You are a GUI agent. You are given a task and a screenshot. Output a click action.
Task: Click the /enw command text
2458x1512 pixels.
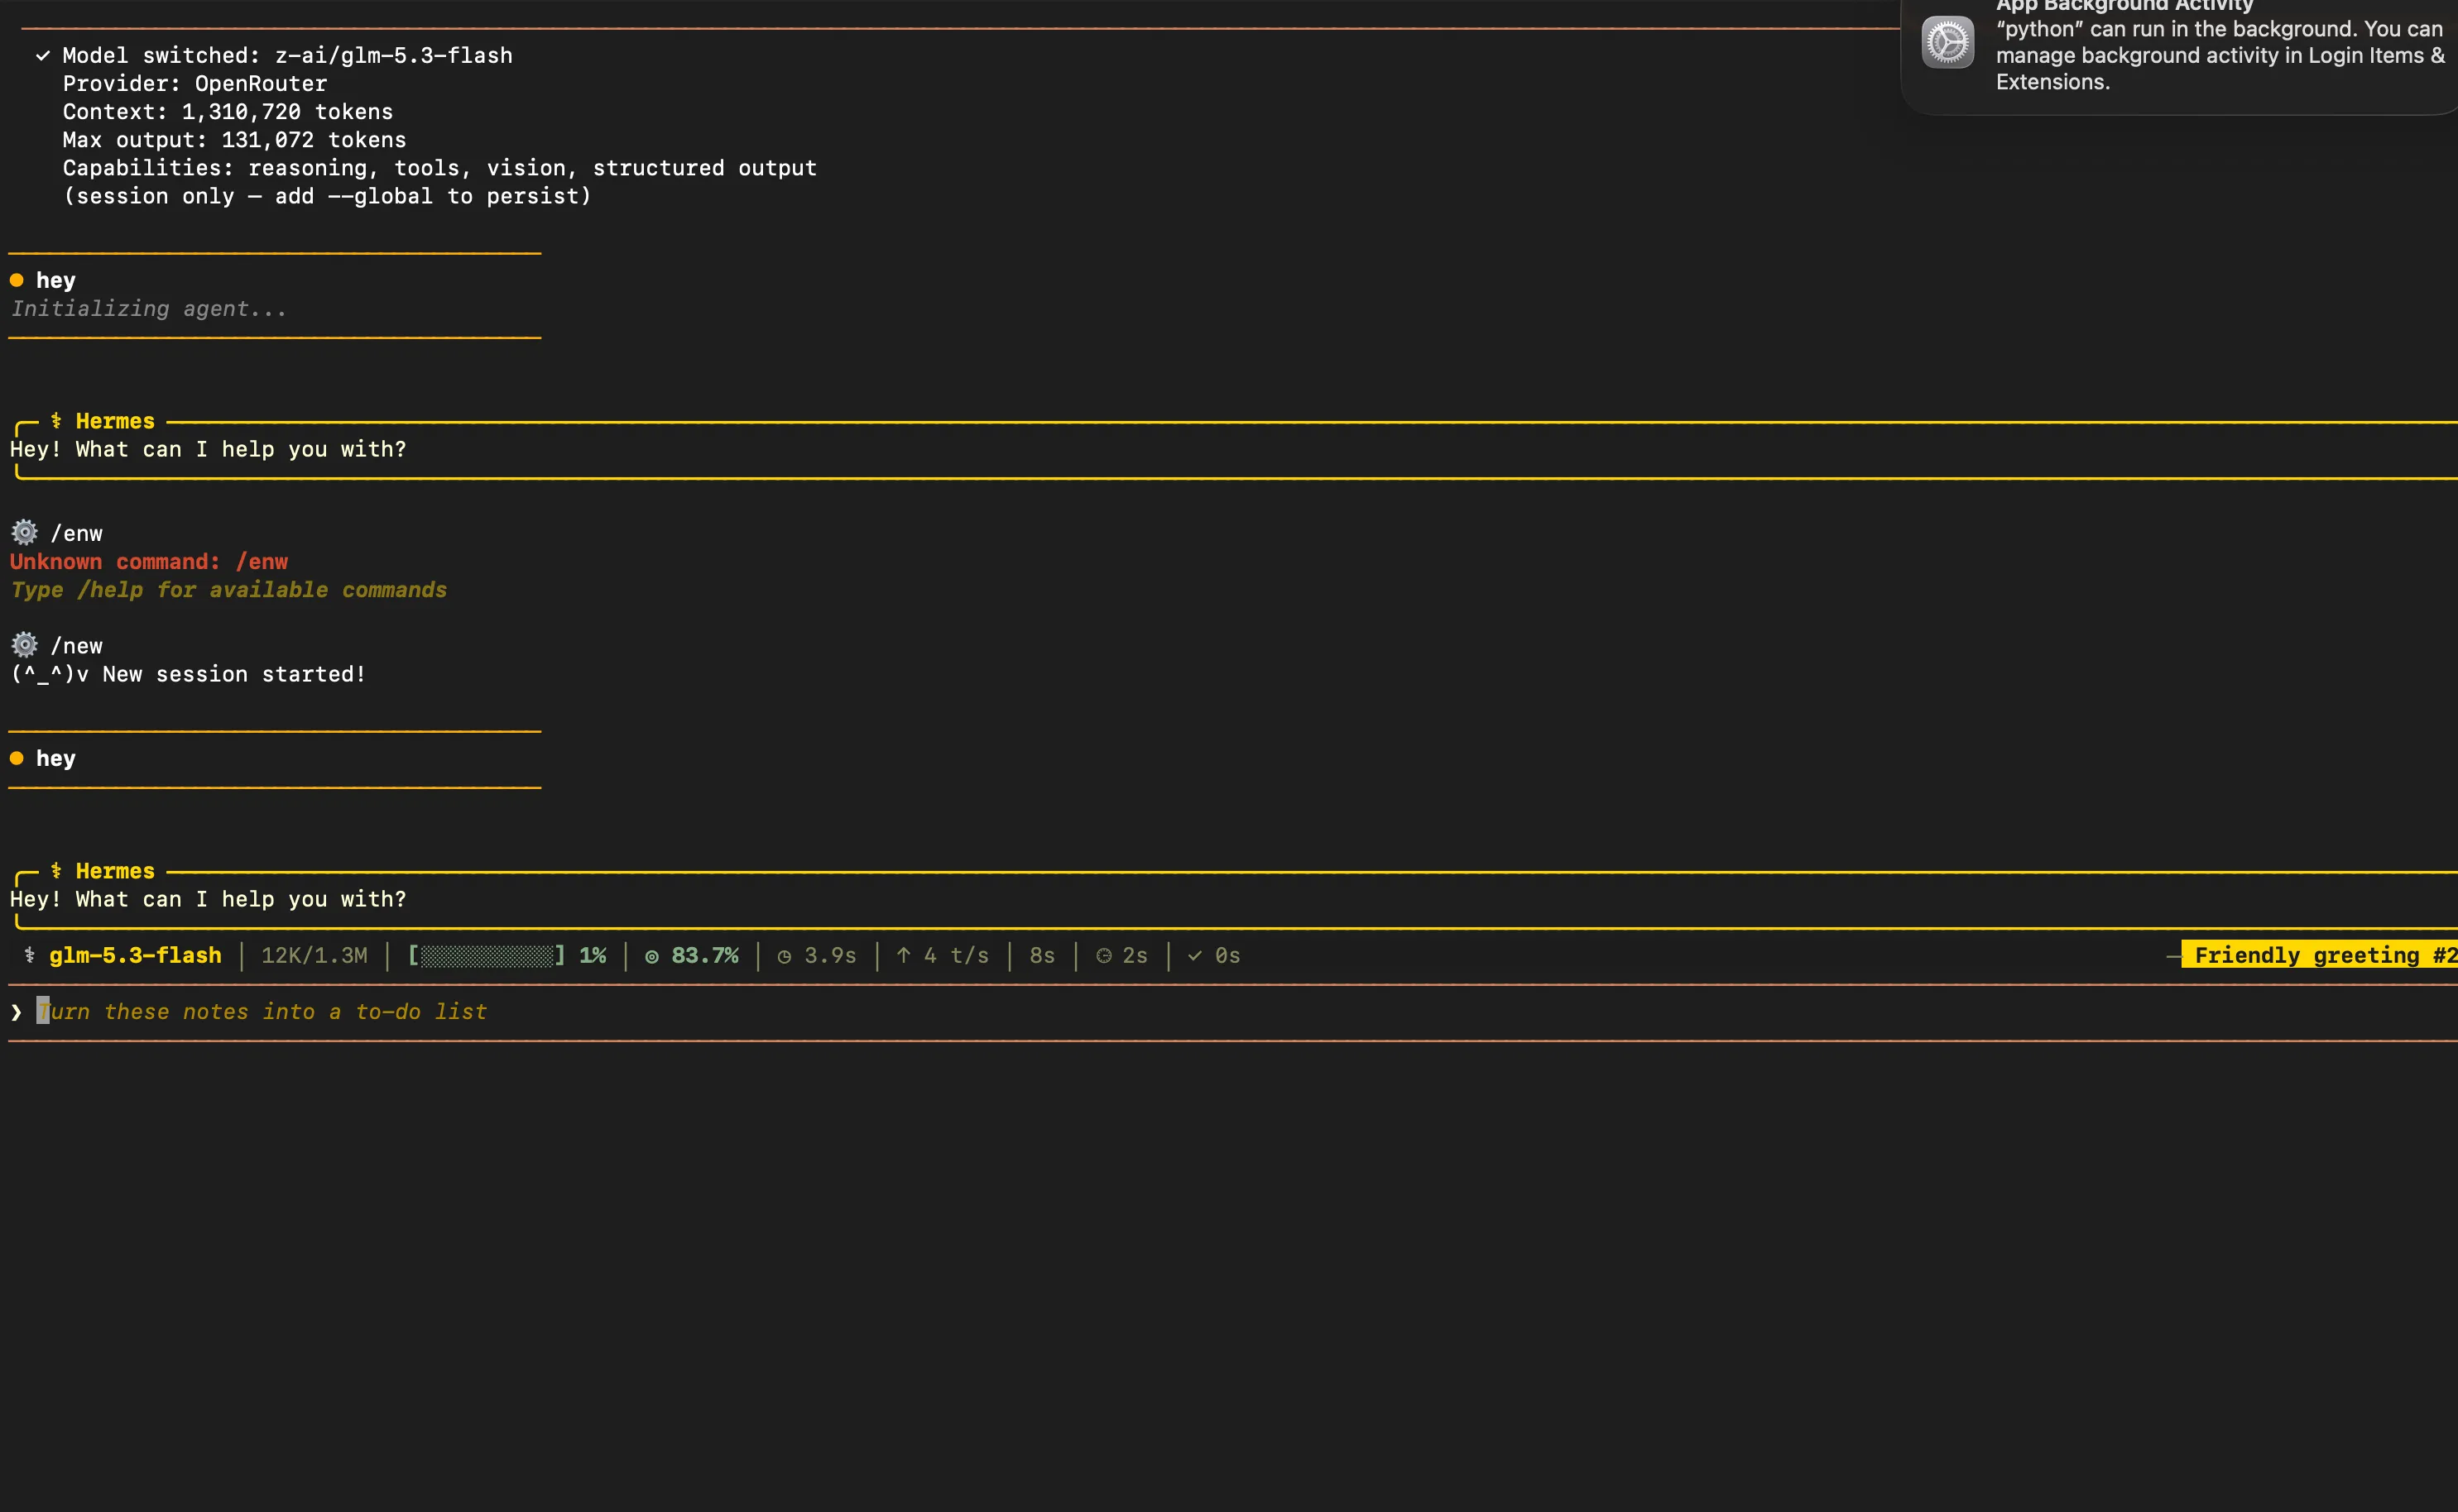tap(77, 533)
